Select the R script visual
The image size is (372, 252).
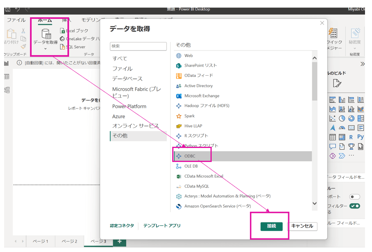(x=351, y=137)
